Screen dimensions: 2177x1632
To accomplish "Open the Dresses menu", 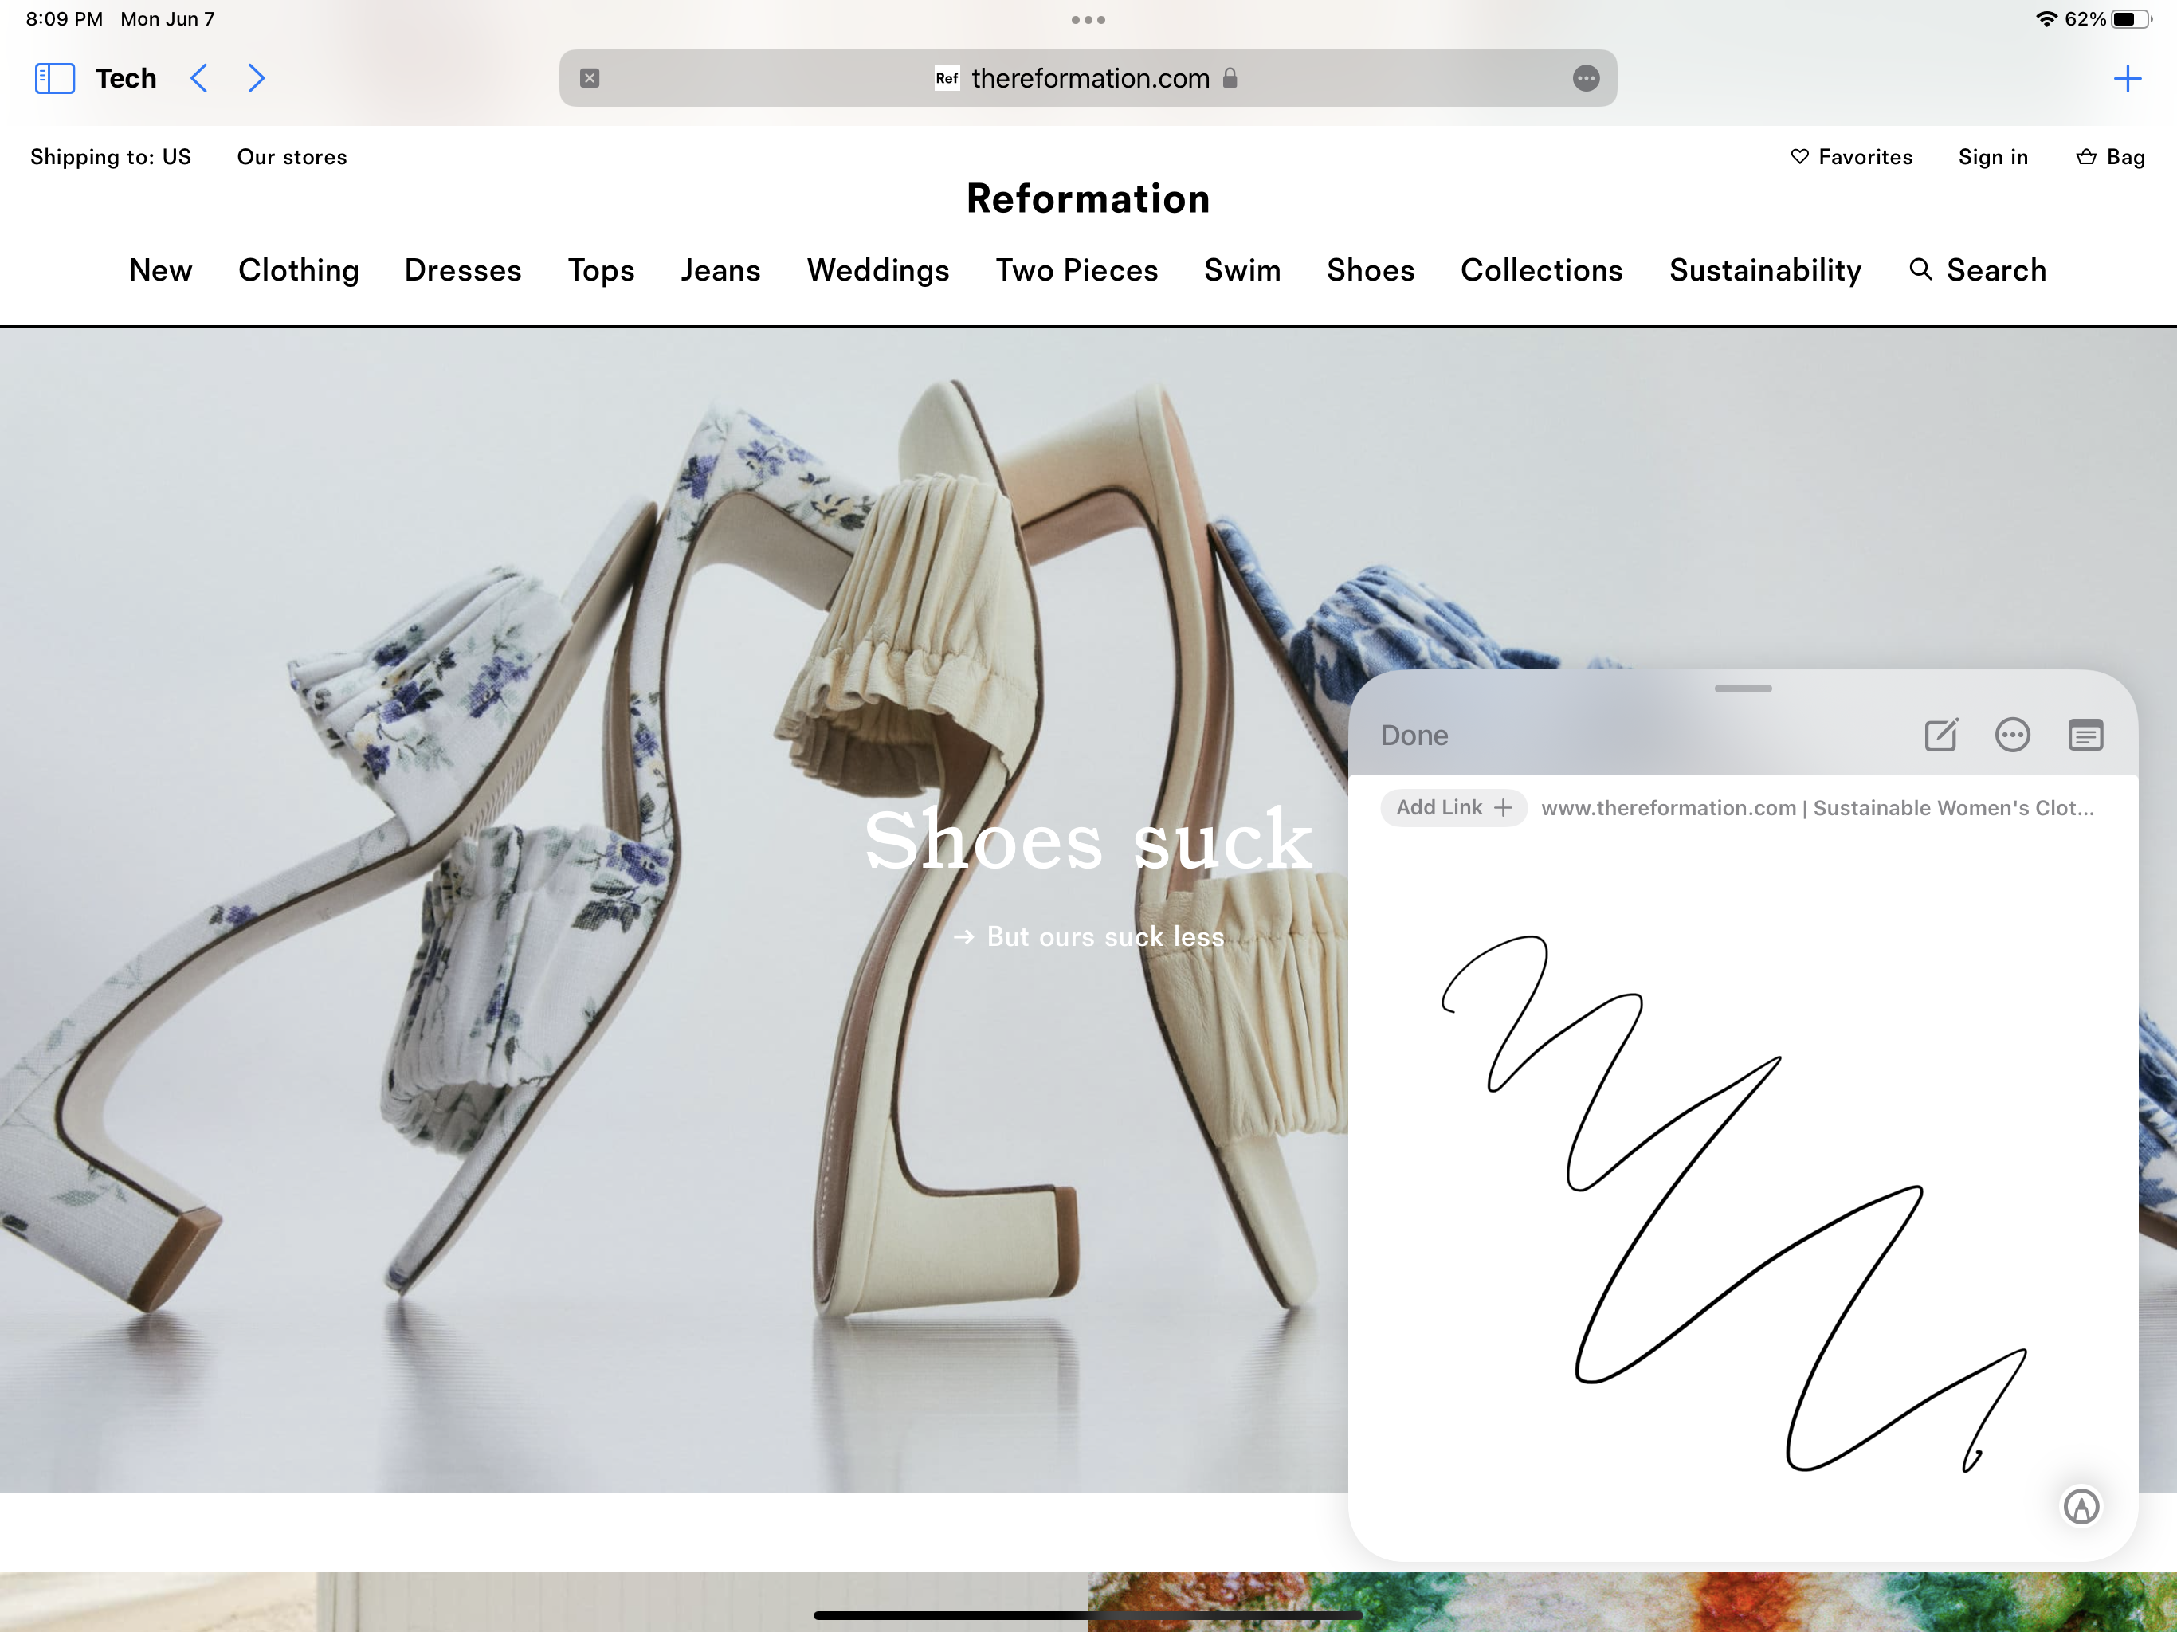I will point(462,269).
